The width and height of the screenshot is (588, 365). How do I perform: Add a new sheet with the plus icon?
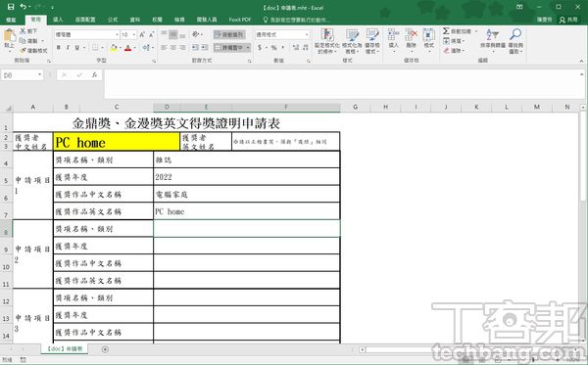coord(105,349)
